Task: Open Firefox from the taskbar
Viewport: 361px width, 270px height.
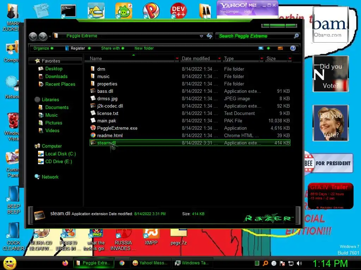Action: 65,263
